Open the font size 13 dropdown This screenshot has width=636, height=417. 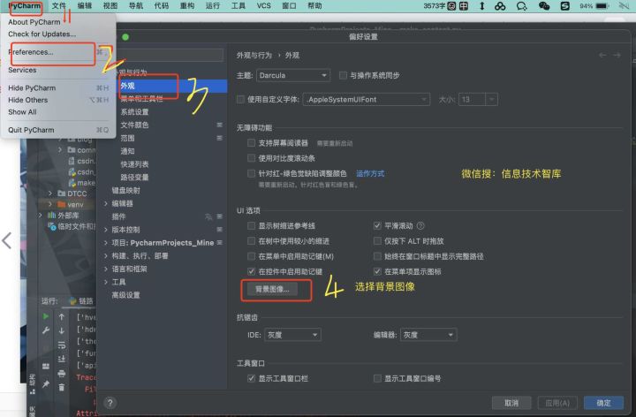click(x=478, y=99)
